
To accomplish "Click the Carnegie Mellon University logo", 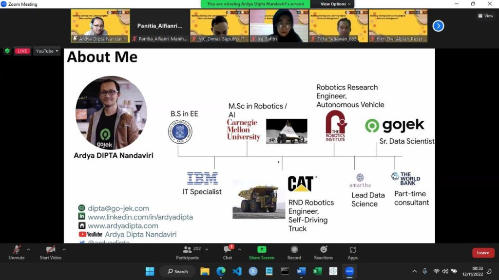I will pos(244,130).
